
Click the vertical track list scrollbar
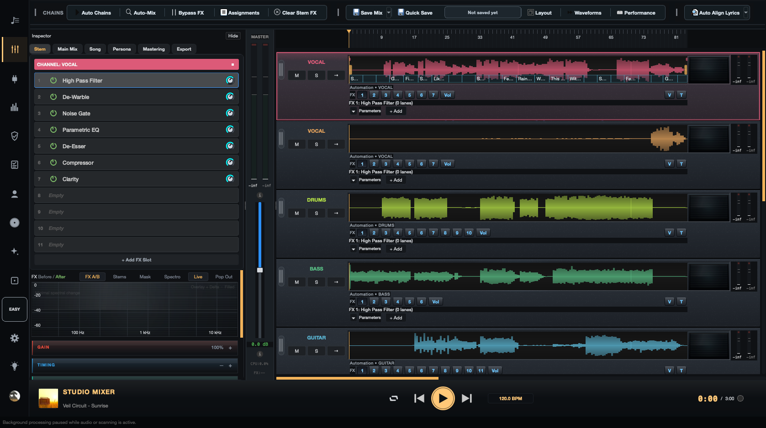point(763,126)
